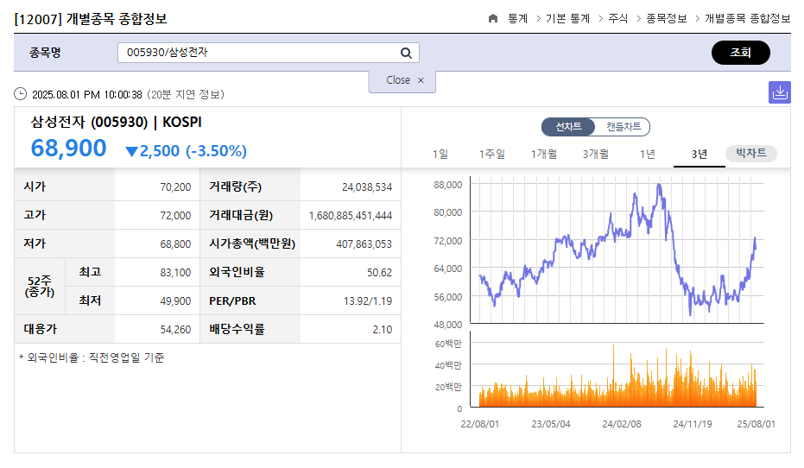Click the timestamp 2025.08.01 PM 10:00:38
804x468 pixels.
tap(86, 94)
